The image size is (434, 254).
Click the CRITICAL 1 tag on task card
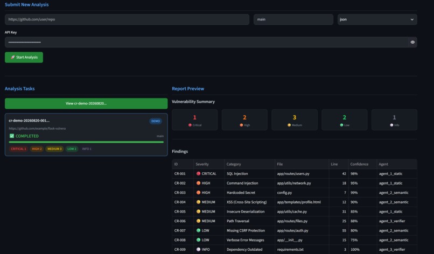pos(18,149)
